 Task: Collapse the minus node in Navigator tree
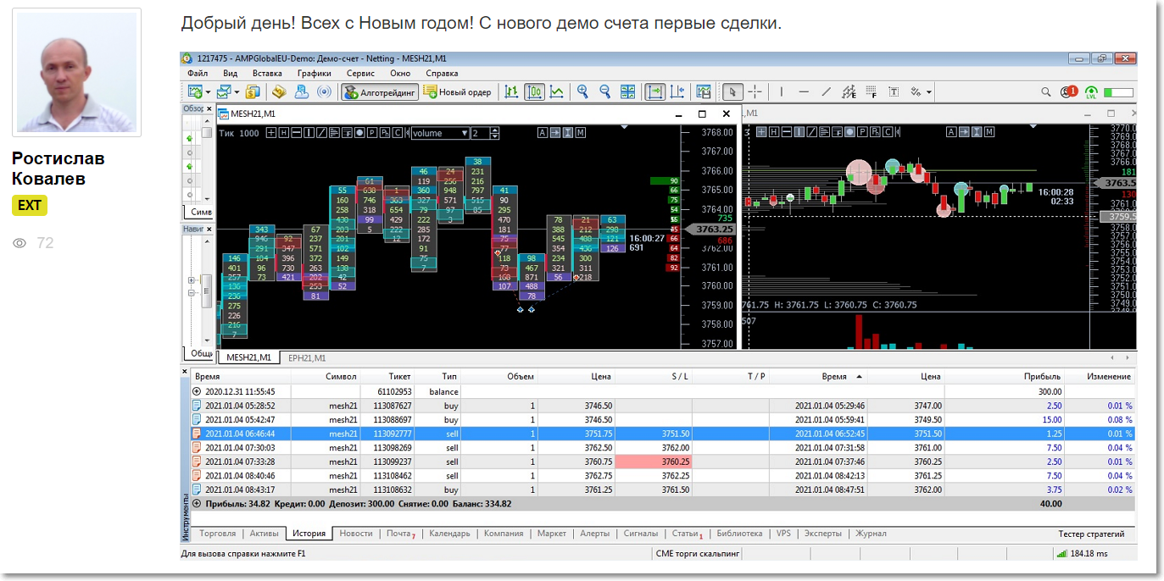tap(192, 293)
